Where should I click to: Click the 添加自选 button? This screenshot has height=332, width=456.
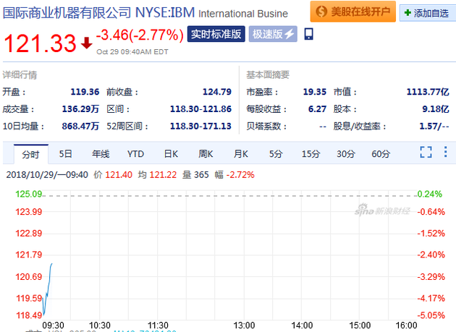click(x=428, y=13)
